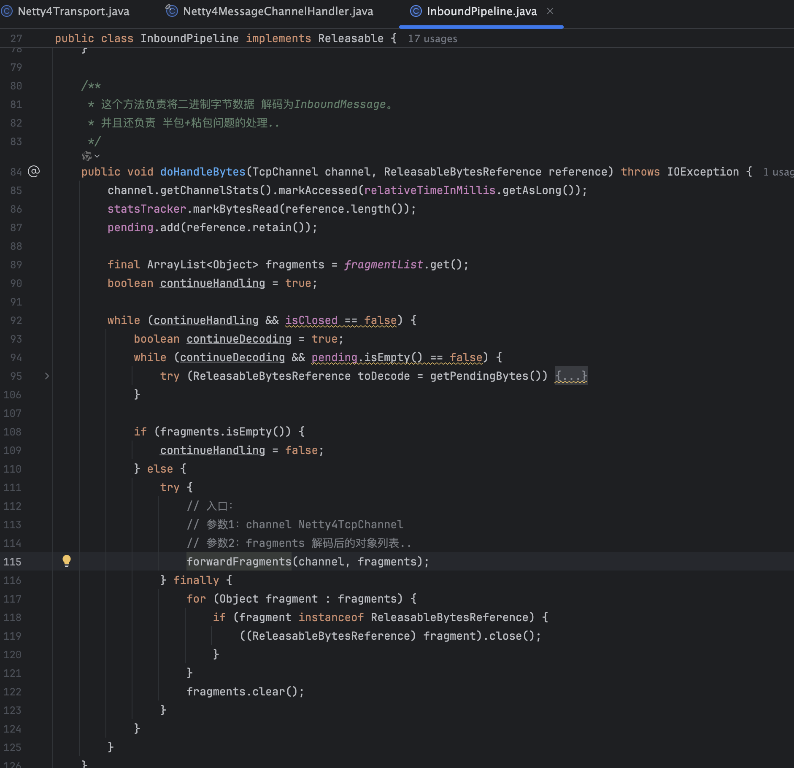Click line number 115 in gutter
Viewport: 794px width, 768px height.
coord(13,562)
